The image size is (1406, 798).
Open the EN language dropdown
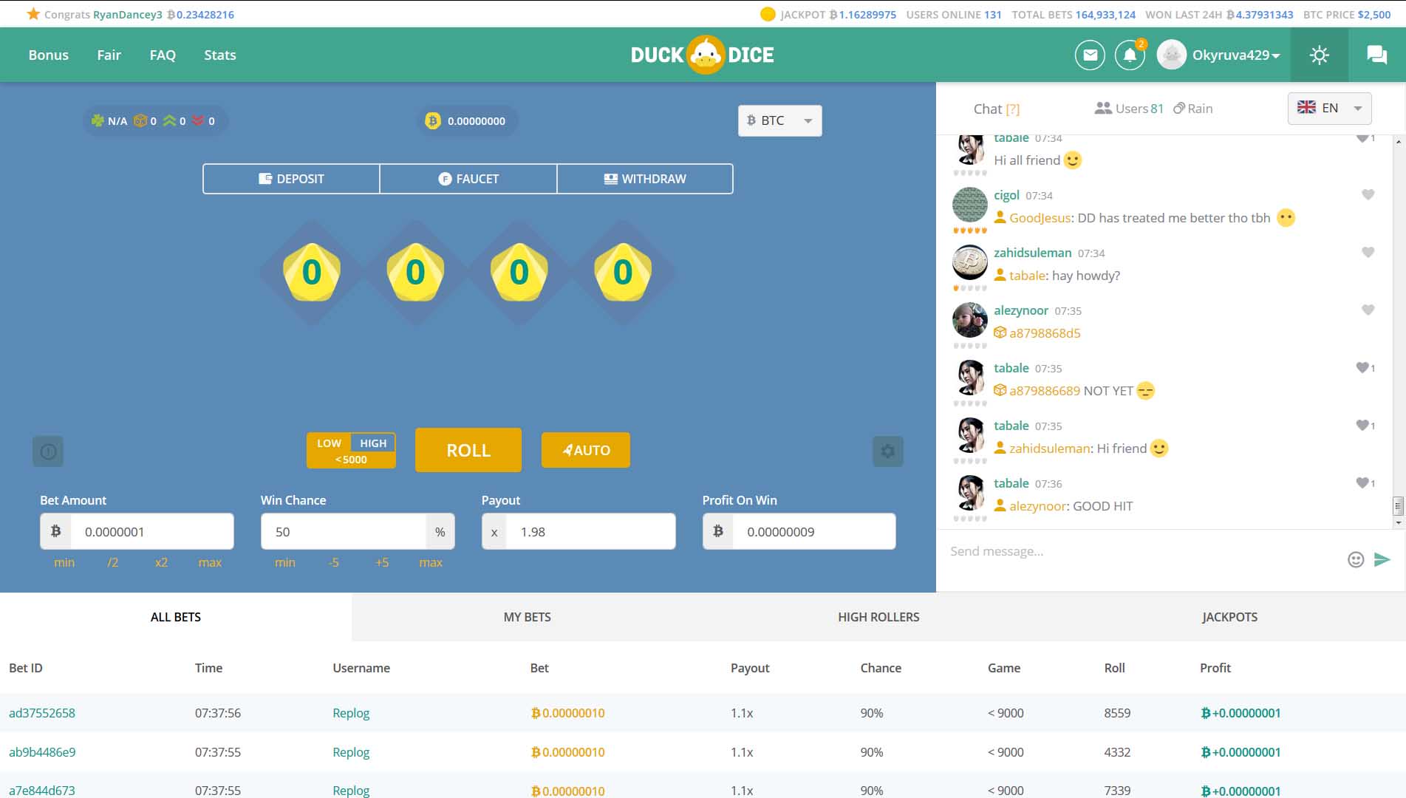pos(1329,108)
